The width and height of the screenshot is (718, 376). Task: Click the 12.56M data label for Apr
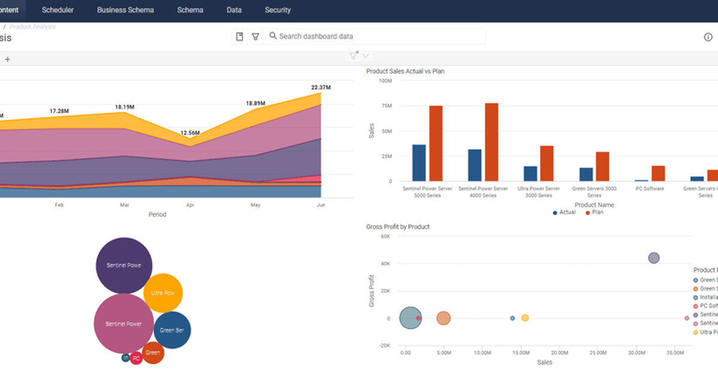click(190, 133)
